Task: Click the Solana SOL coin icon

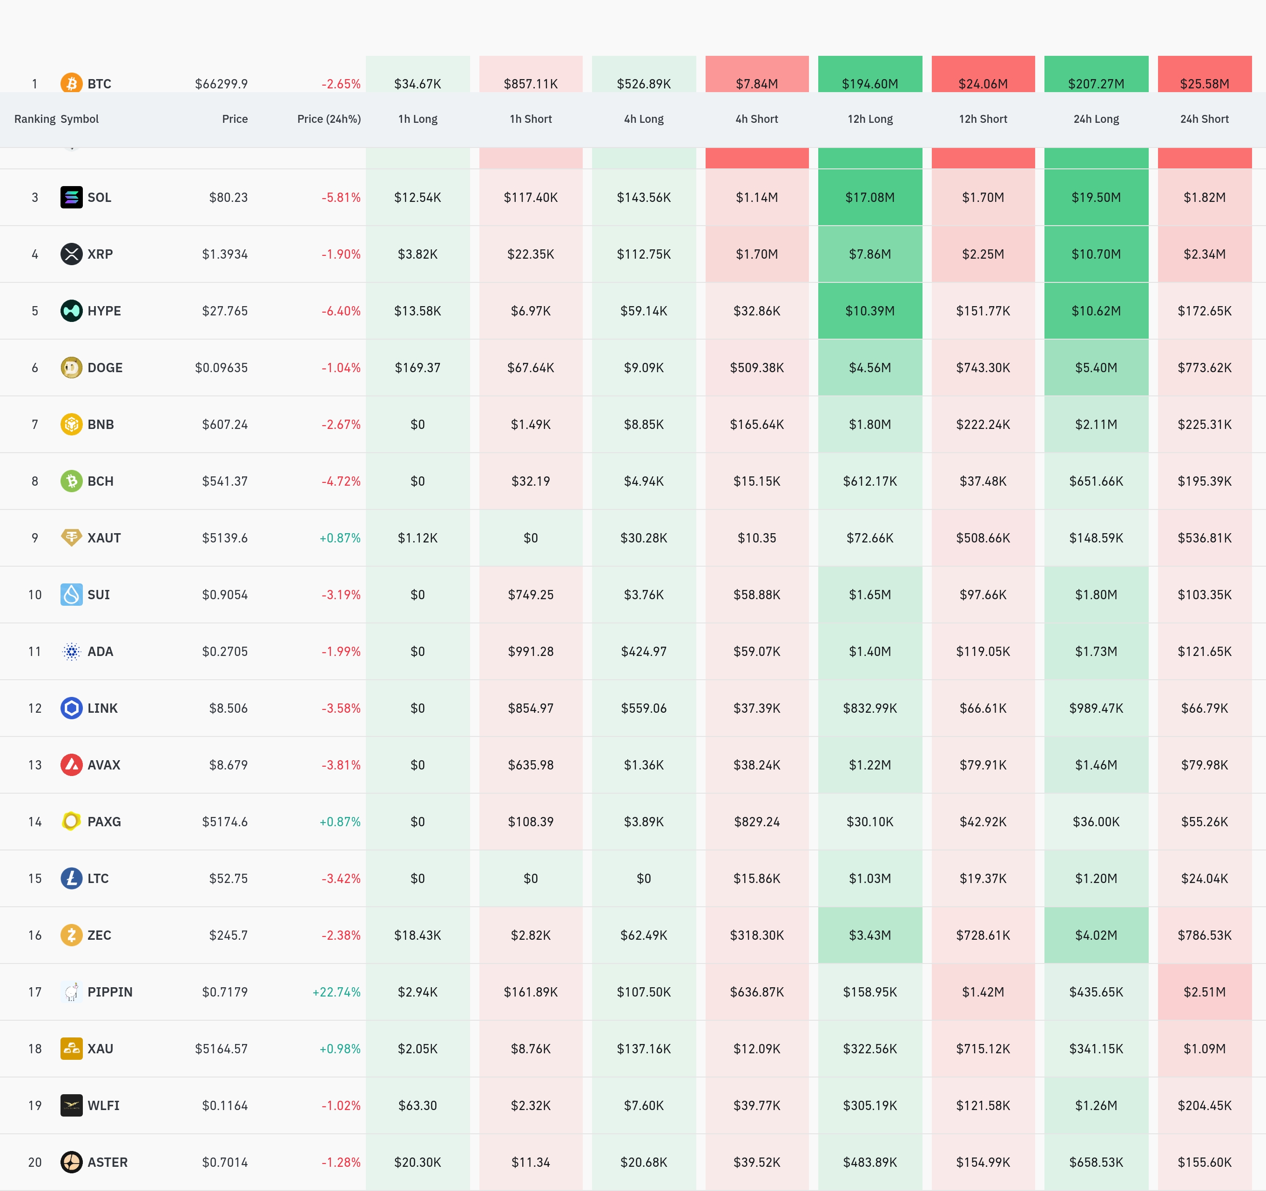Action: coord(71,197)
